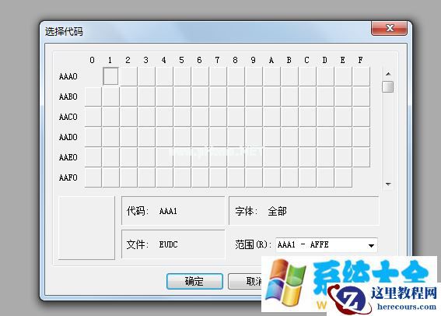Select code cell AAC6 in the grid
The width and height of the screenshot is (441, 316).
point(200,117)
